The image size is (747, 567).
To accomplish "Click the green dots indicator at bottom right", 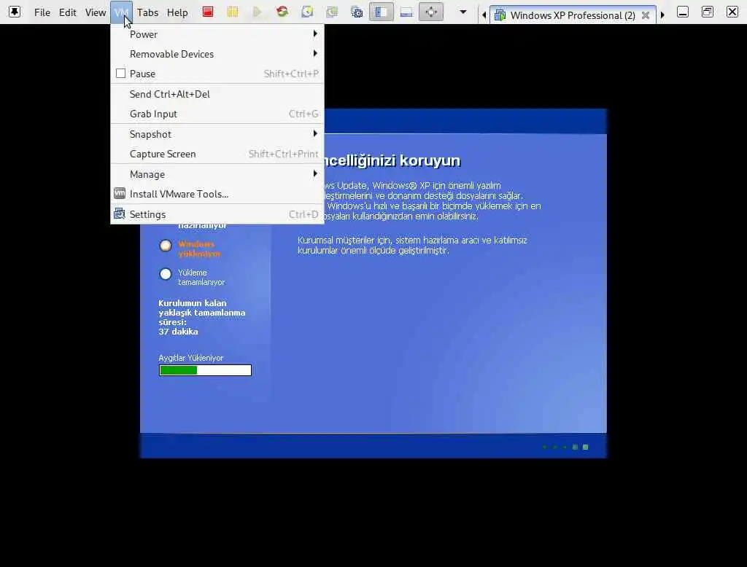I will pos(565,447).
